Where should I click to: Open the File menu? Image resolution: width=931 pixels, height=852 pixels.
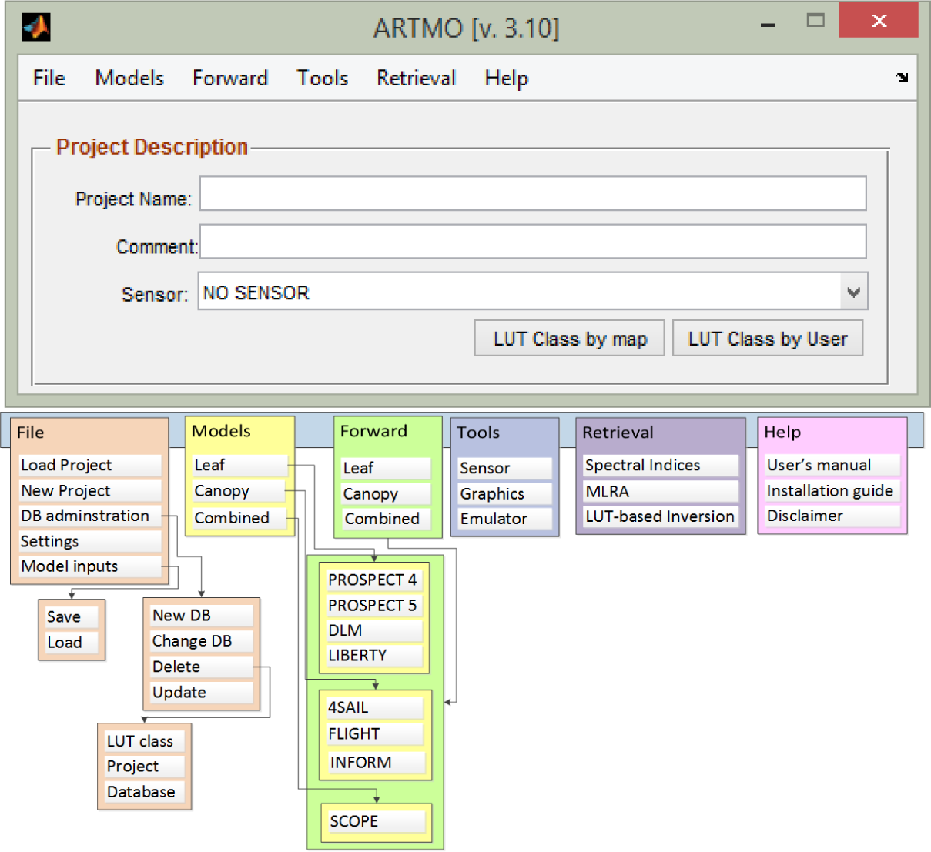pyautogui.click(x=49, y=79)
